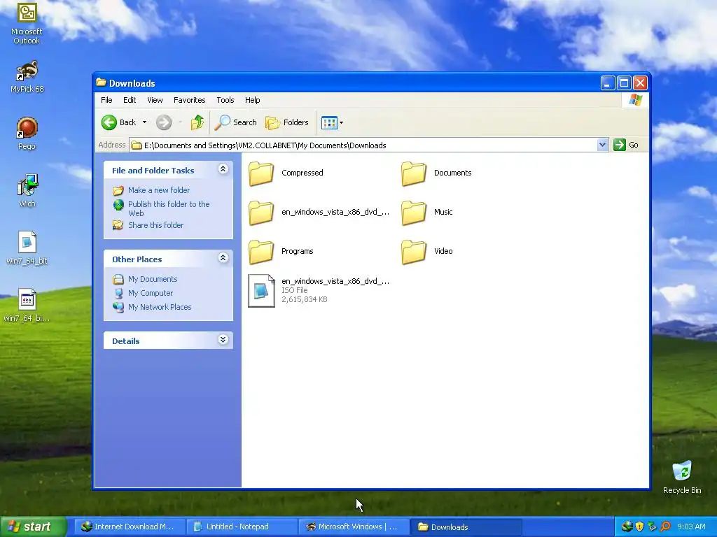Switch to Microsoft Windows taskbar button
Screen dimensions: 717x537
[354, 527]
